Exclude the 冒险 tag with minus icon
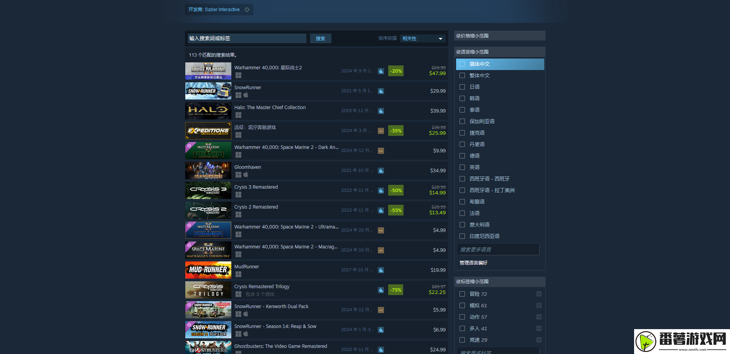The height and width of the screenshot is (354, 730). coord(539,294)
